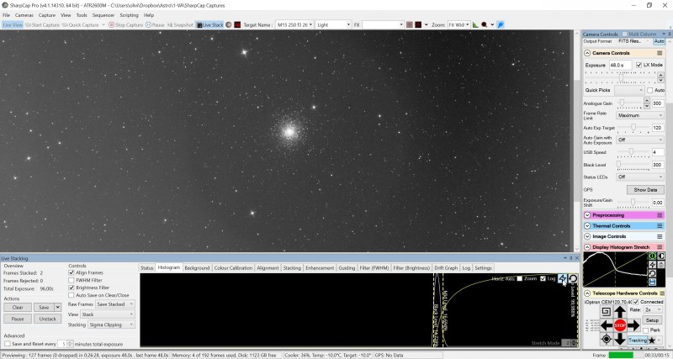This screenshot has width=673, height=359.
Task: Click the magnifier focus-assist icon in the toolbar
Action: pyautogui.click(x=485, y=25)
